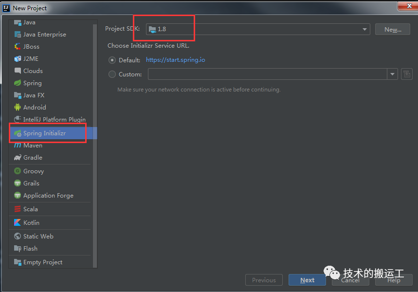This screenshot has height=292, width=418.
Task: Click the Maven icon
Action: 18,146
